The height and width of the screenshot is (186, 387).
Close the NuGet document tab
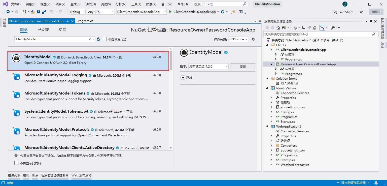72,21
